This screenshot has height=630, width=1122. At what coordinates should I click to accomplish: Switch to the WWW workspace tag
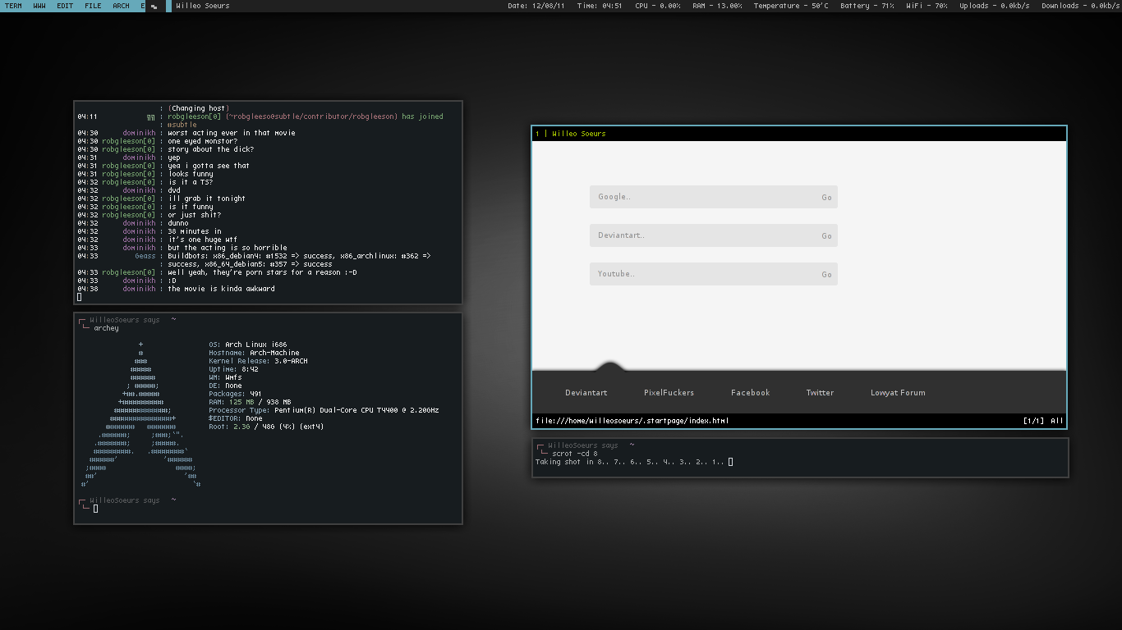[39, 6]
